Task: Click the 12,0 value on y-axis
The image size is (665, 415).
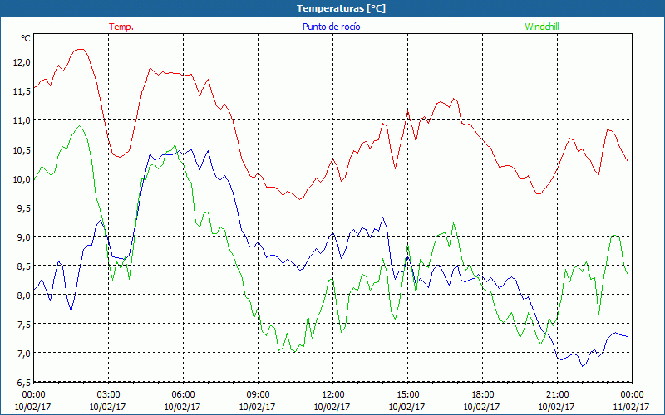Action: 21,61
